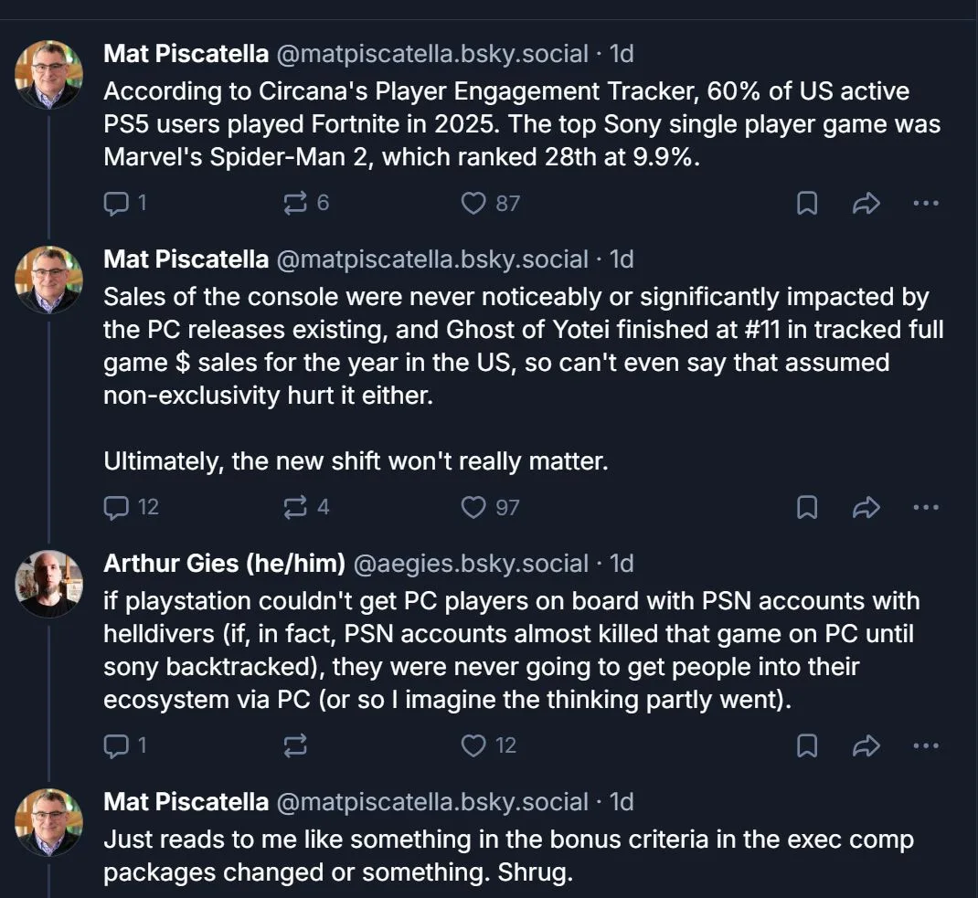Viewport: 978px width, 898px height.
Task: Open the options menu on the Fortnite post
Action: click(x=926, y=203)
